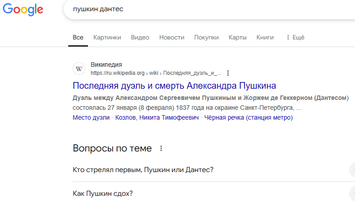Screen dimensions: 355x203
Task: Select the 'Все' search tab
Action: pyautogui.click(x=78, y=37)
